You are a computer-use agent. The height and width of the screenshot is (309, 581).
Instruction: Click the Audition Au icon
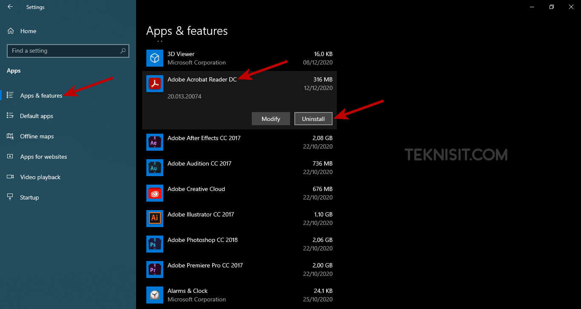155,168
